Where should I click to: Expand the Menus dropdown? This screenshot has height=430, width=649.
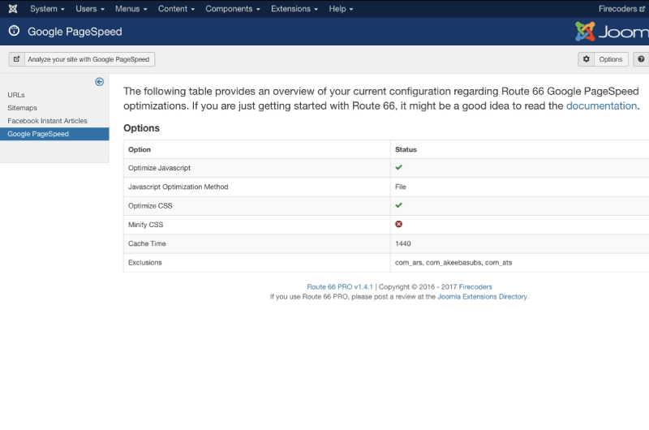point(131,9)
